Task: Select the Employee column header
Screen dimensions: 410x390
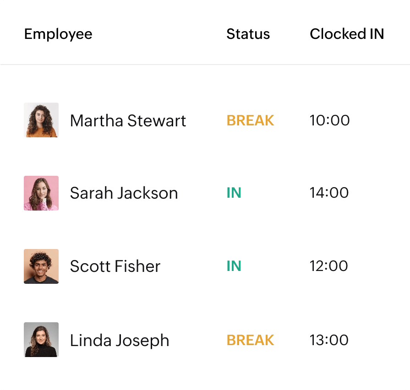Action: [x=58, y=34]
